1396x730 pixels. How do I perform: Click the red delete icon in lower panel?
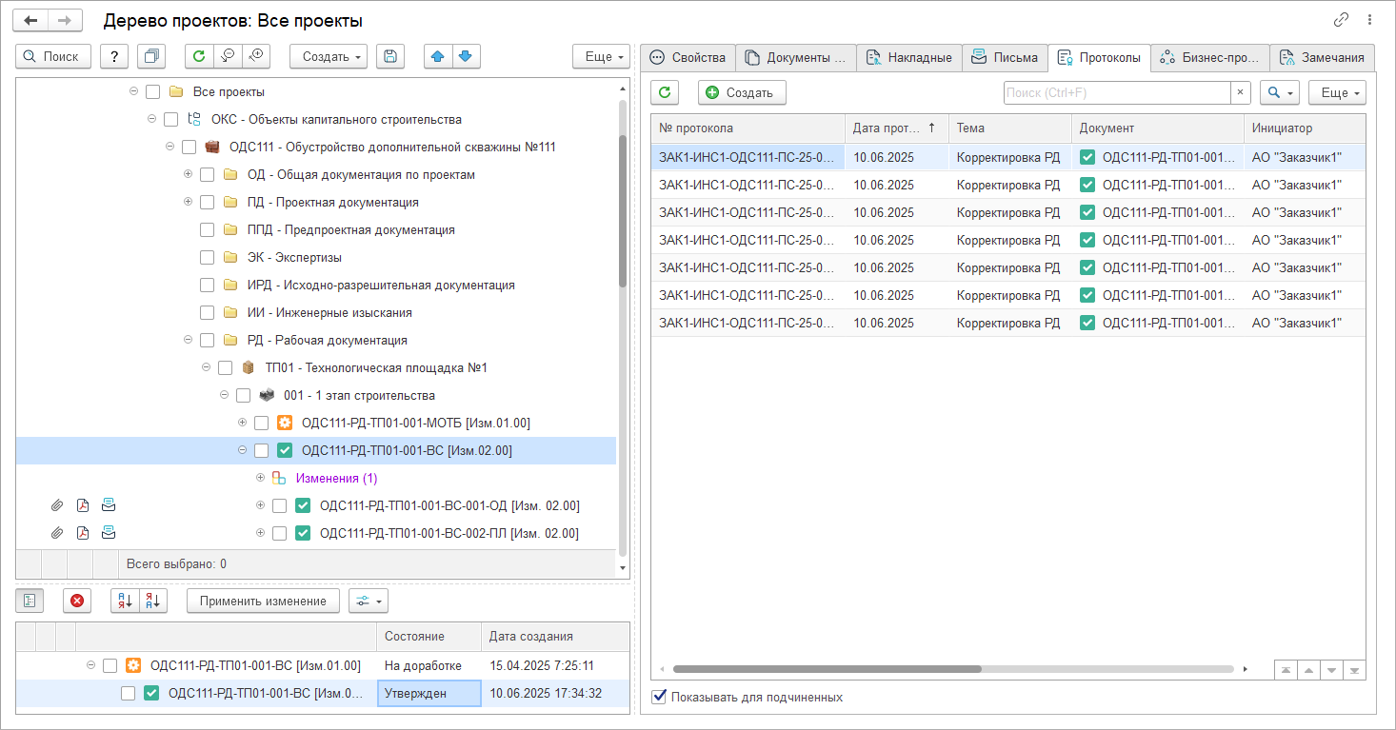[77, 601]
